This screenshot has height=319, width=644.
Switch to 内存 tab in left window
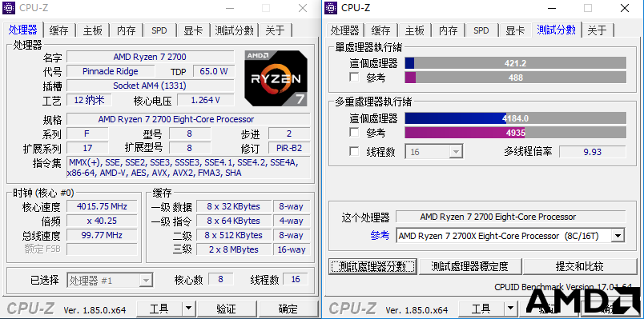point(126,30)
